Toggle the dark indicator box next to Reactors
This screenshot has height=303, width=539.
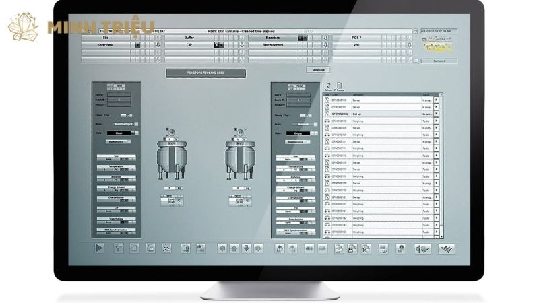pyautogui.click(x=301, y=38)
